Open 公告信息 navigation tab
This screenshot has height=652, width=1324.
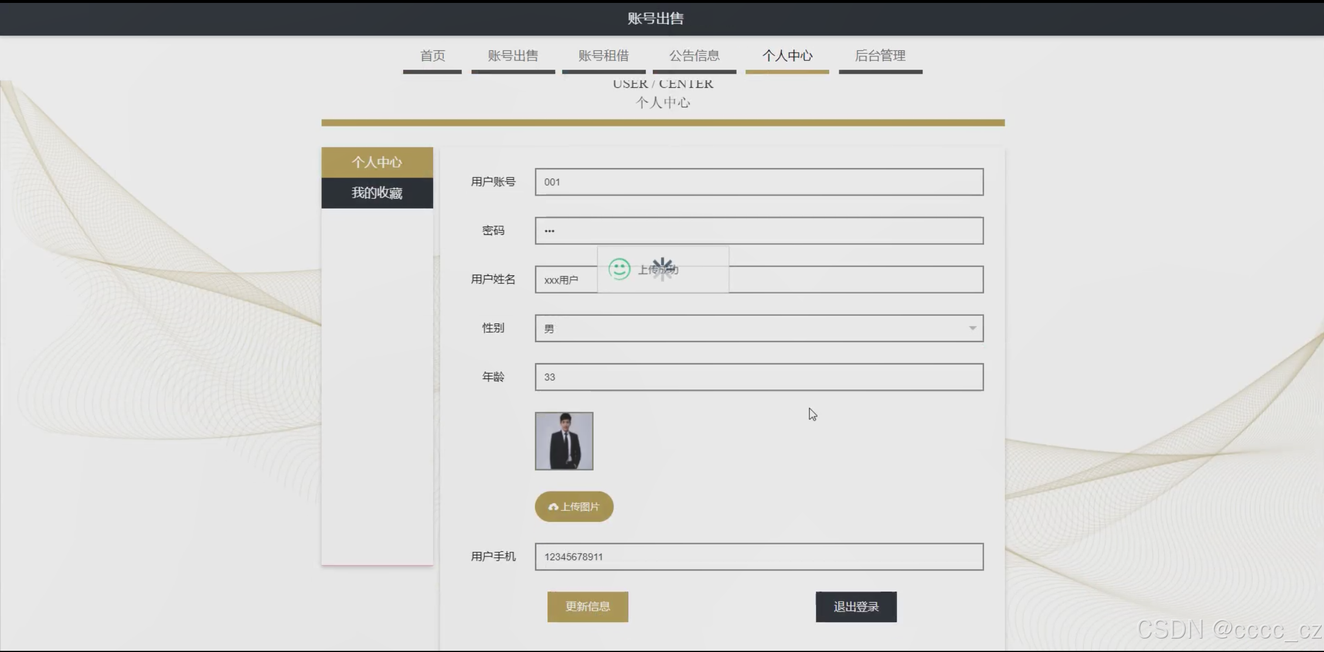[695, 56]
